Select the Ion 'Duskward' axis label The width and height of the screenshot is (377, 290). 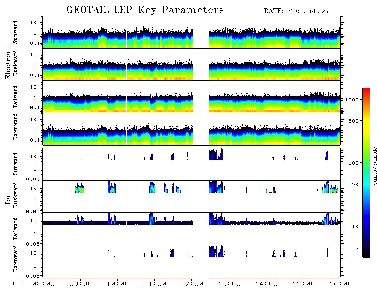[15, 195]
